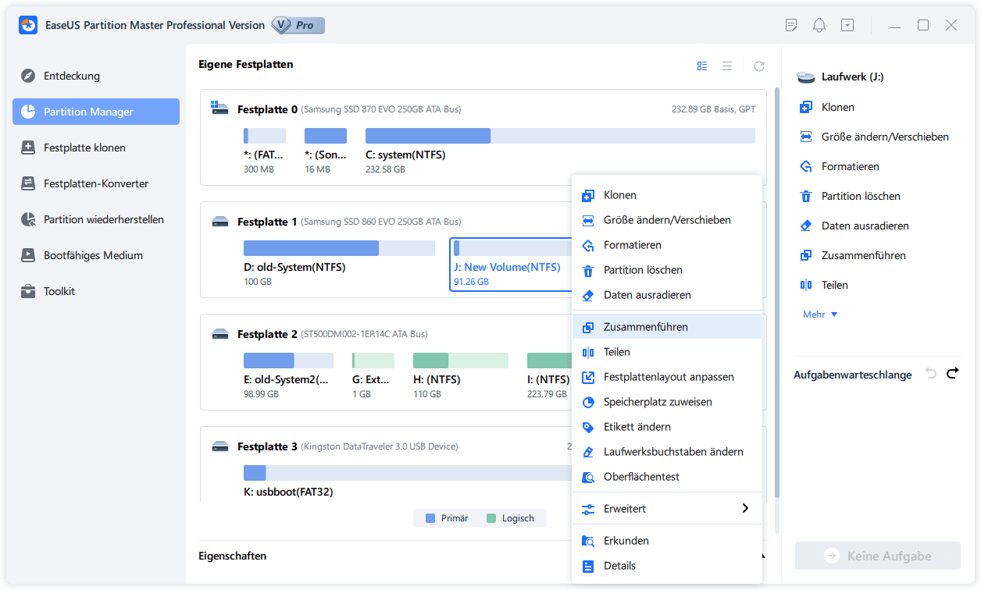
Task: Open Entdeckung in the sidebar
Action: [x=96, y=76]
